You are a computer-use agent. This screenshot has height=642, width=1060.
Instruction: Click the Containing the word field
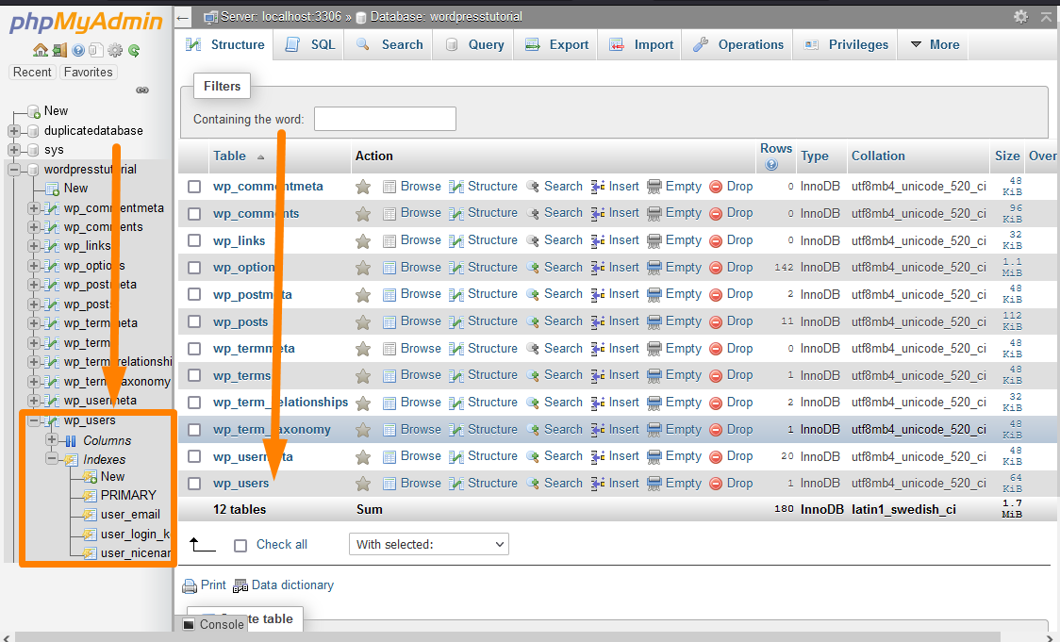tap(385, 119)
